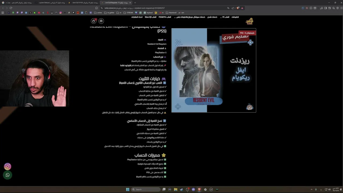Open File Explorer from the taskbar

click(x=176, y=190)
